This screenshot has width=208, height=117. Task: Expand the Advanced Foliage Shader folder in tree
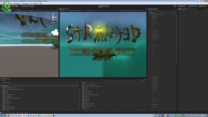tap(2, 89)
